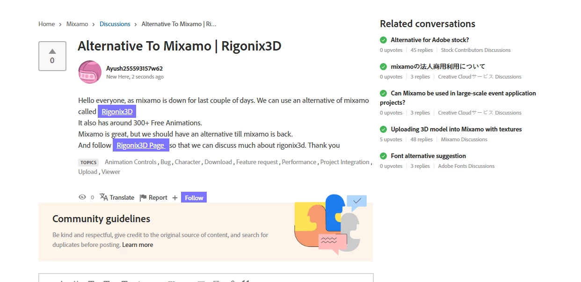Open mixamoの法人商用利用について conversation

(x=438, y=67)
